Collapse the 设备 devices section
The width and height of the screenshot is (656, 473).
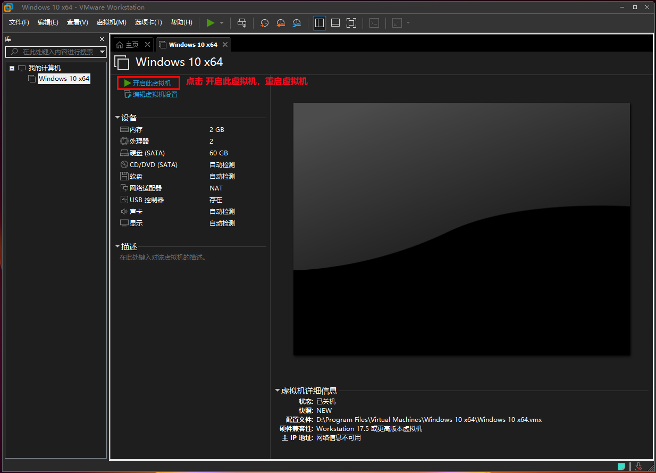point(117,118)
